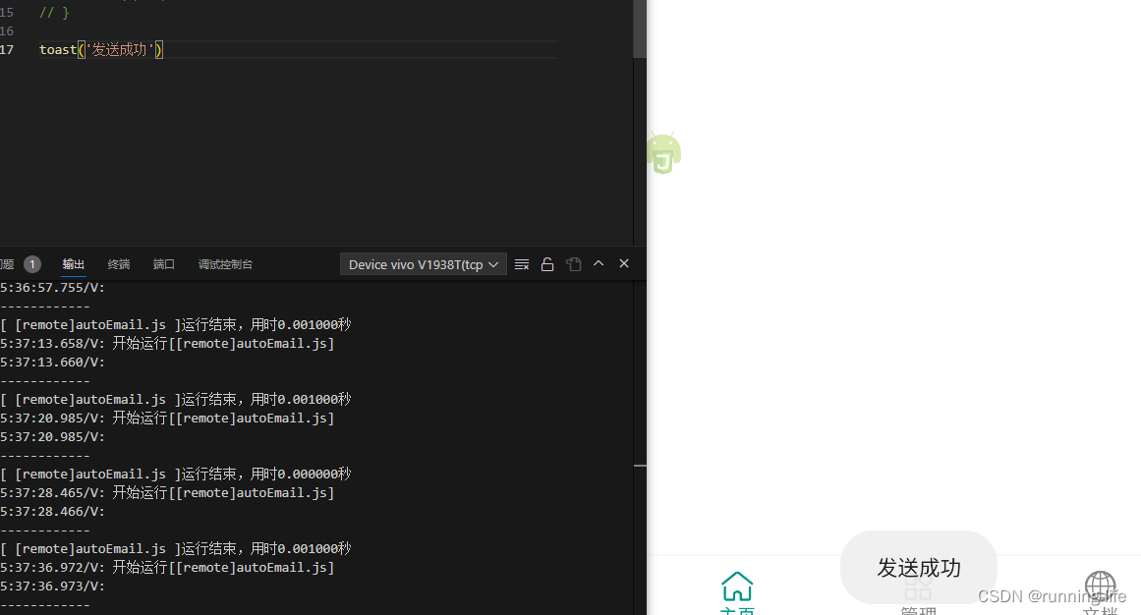1141x615 pixels.
Task: Dismiss the 发送成功 toast
Action: click(x=918, y=568)
